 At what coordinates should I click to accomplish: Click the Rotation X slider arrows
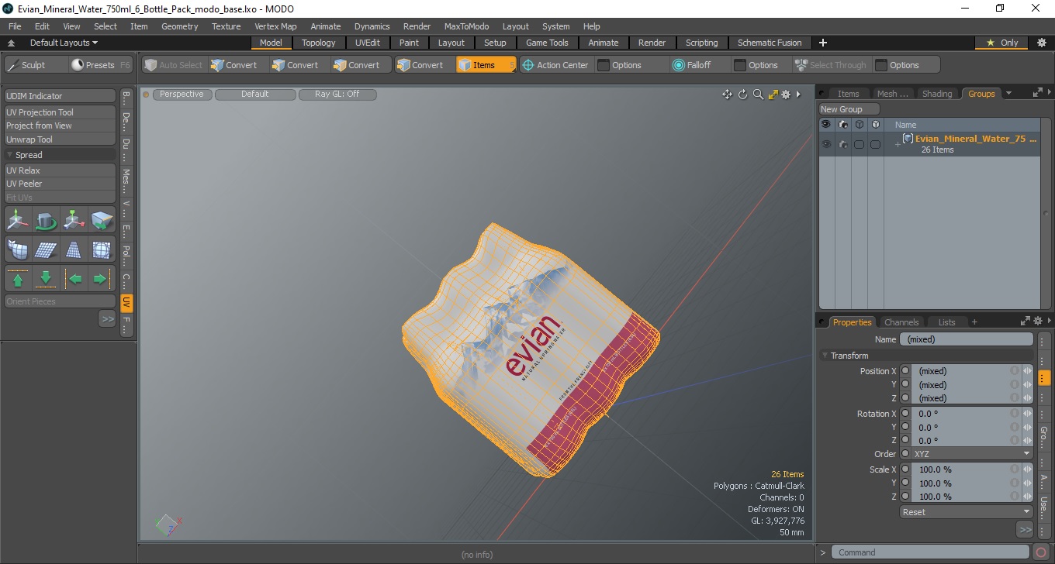point(1028,414)
